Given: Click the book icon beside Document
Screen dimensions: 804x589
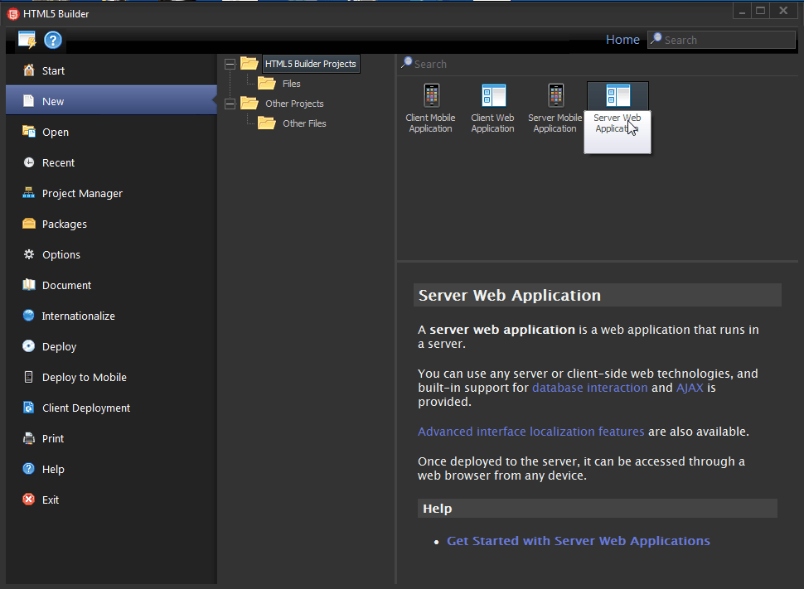Looking at the screenshot, I should pos(29,285).
